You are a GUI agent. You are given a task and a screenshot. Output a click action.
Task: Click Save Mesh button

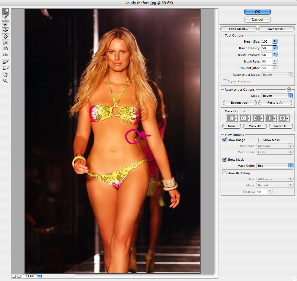[276, 29]
